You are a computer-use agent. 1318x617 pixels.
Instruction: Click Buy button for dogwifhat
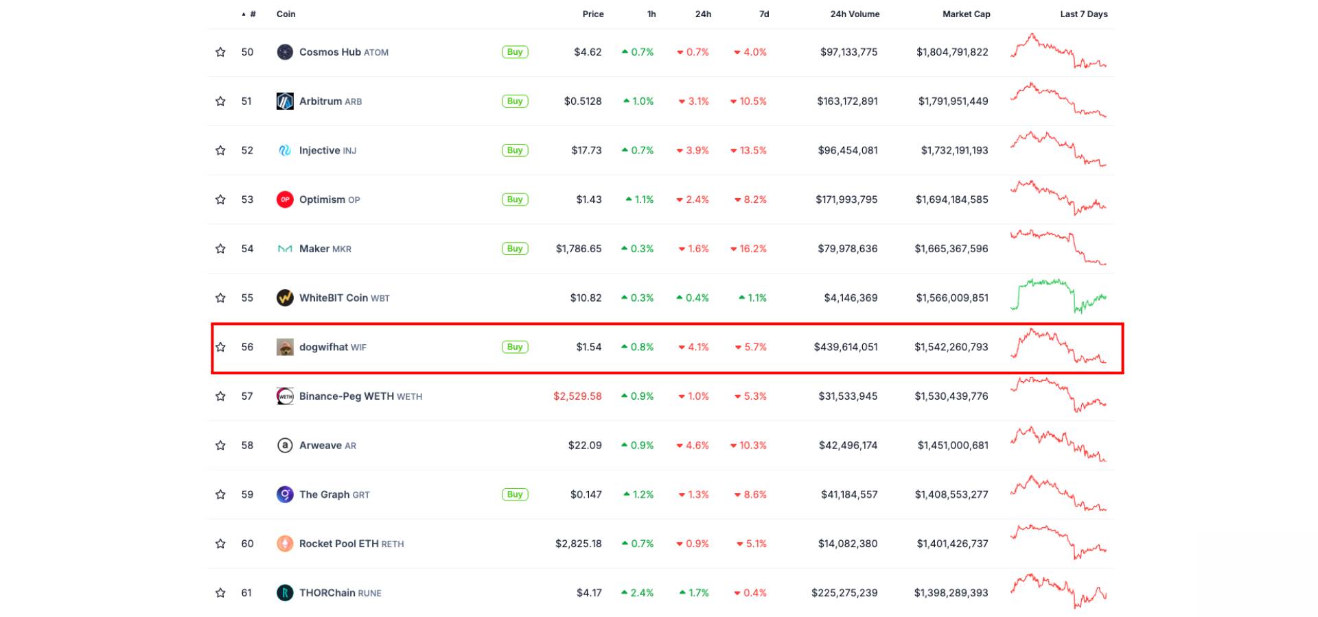(x=515, y=347)
